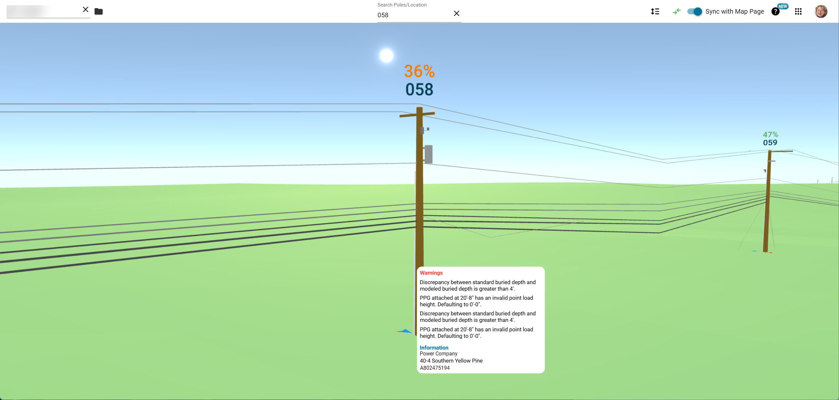
Task: Select pole 059 label
Action: [x=770, y=143]
